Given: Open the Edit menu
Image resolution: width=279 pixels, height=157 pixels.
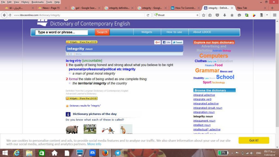Looking at the screenshot, I should (x=9, y=2).
